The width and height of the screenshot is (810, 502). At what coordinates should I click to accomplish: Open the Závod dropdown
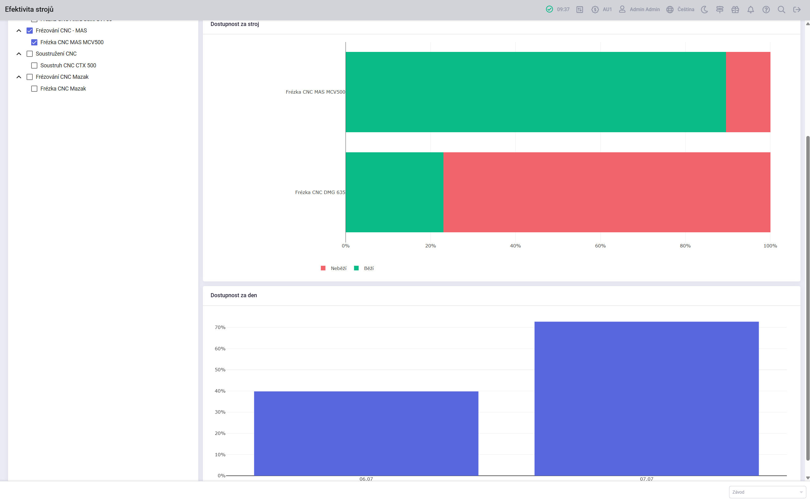(x=767, y=492)
